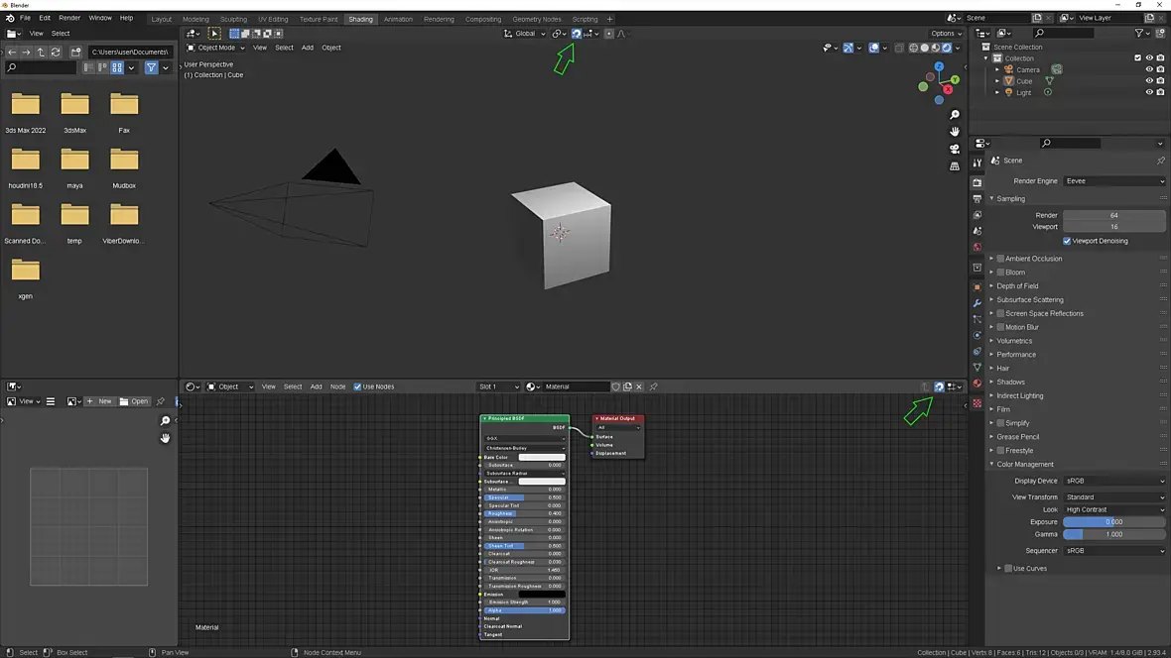Screen dimensions: 1171x658
Task: Toggle perspective/orthographic grid icon in viewport
Action: [955, 166]
